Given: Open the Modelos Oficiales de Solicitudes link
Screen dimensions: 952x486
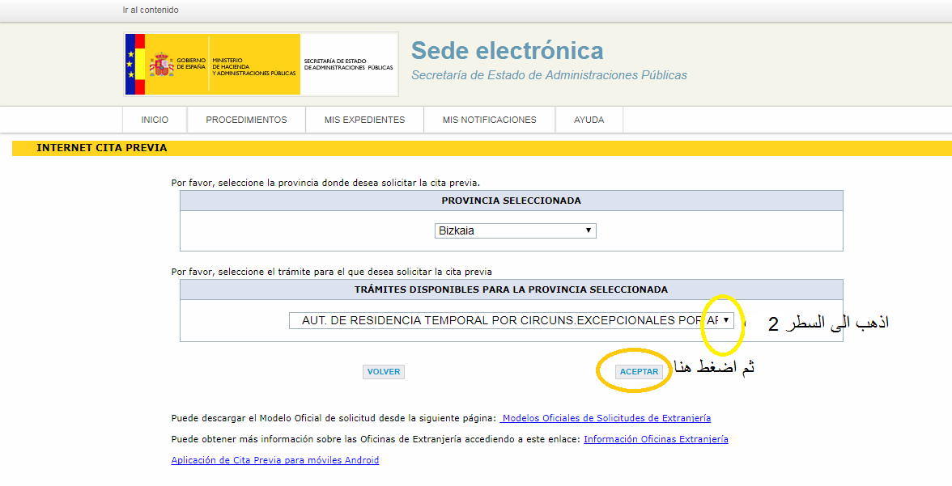Looking at the screenshot, I should tap(606, 418).
